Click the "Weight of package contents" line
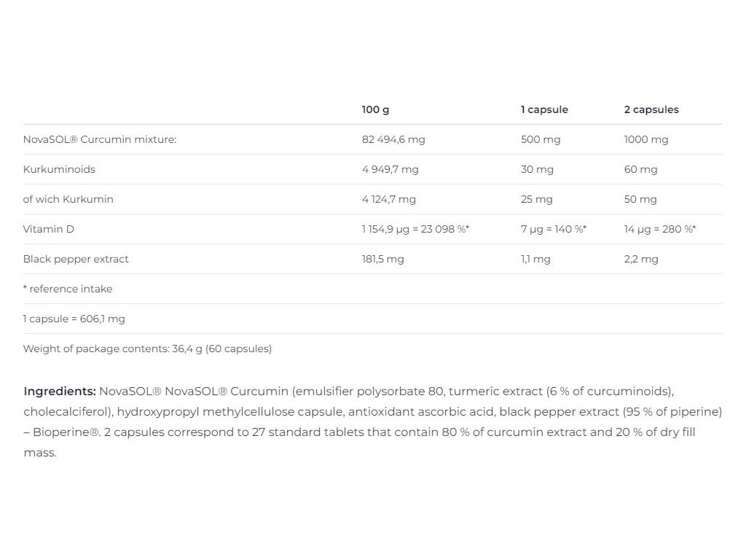 (147, 349)
